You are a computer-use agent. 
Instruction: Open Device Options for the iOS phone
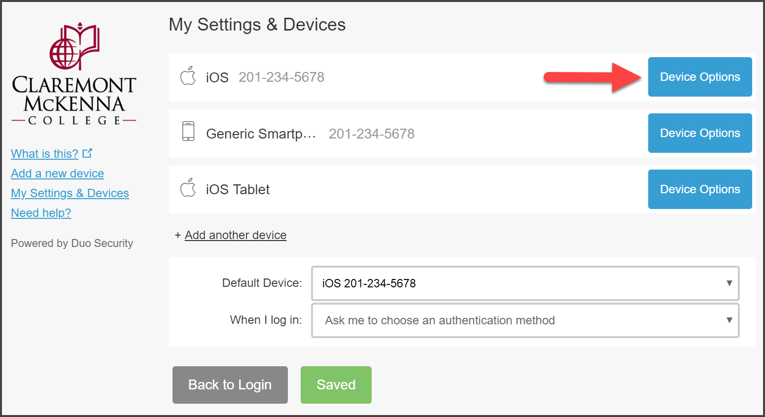pyautogui.click(x=699, y=76)
